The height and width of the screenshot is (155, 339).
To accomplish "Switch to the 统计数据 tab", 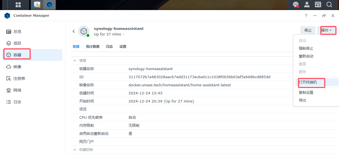I will tap(93, 47).
